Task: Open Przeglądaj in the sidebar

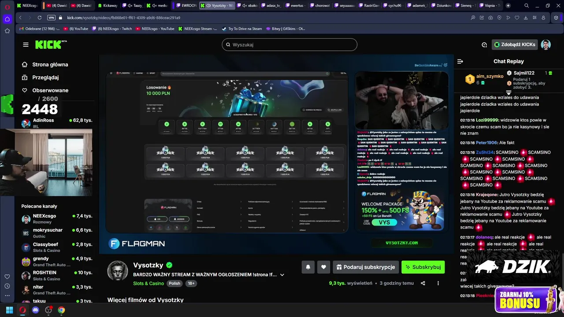Action: [45, 77]
